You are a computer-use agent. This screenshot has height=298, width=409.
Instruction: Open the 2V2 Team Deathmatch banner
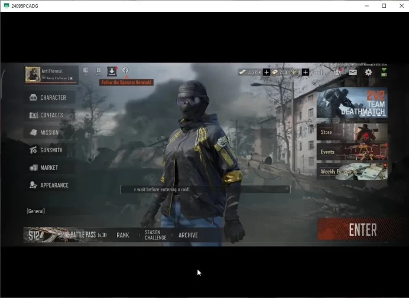352,103
